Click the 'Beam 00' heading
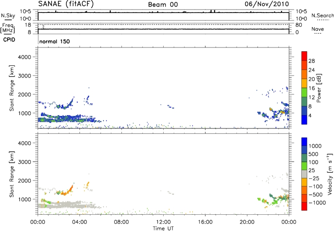 (163, 5)
